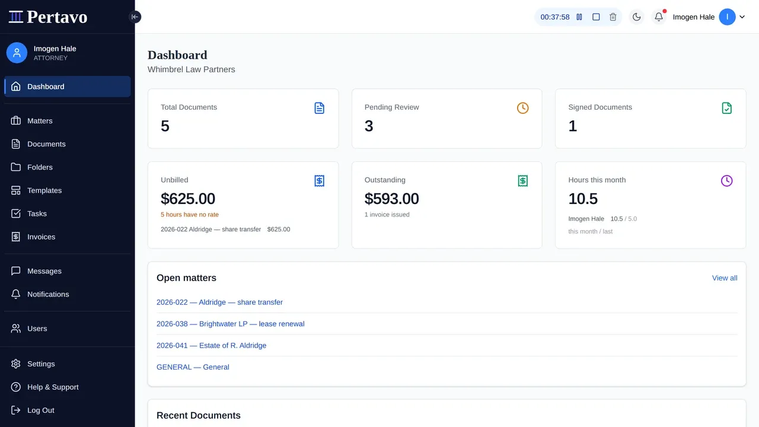Stop the timer with the square icon
This screenshot has width=759, height=427.
(x=596, y=17)
